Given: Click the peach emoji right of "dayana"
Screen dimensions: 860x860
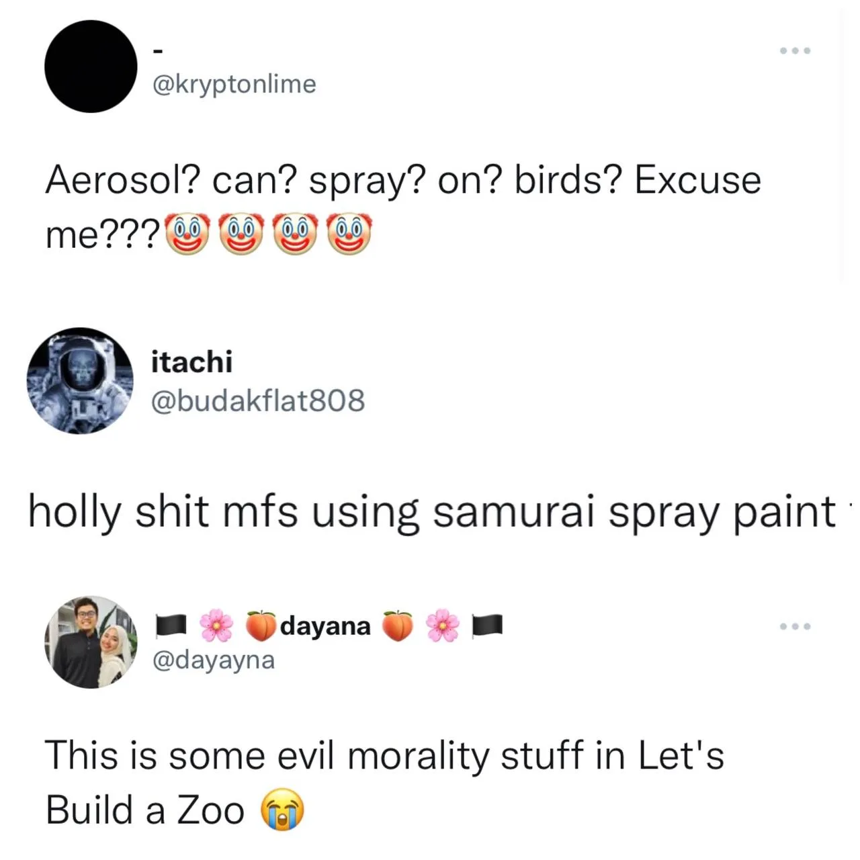Looking at the screenshot, I should point(398,626).
